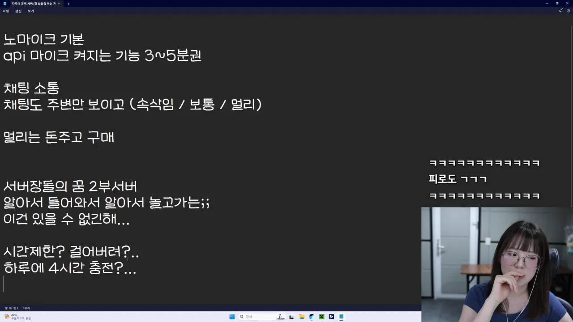Click the line '하루에 4시간 충전?...'
The width and height of the screenshot is (573, 322).
(70, 268)
